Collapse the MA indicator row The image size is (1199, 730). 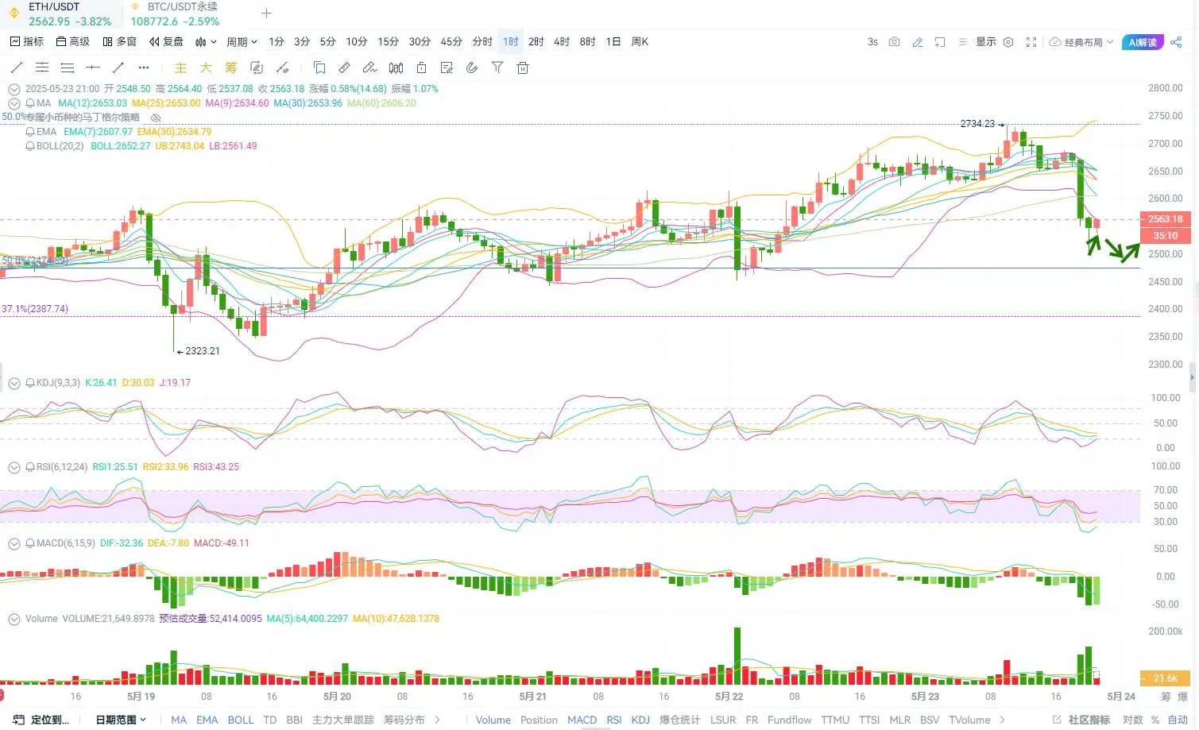pos(14,103)
